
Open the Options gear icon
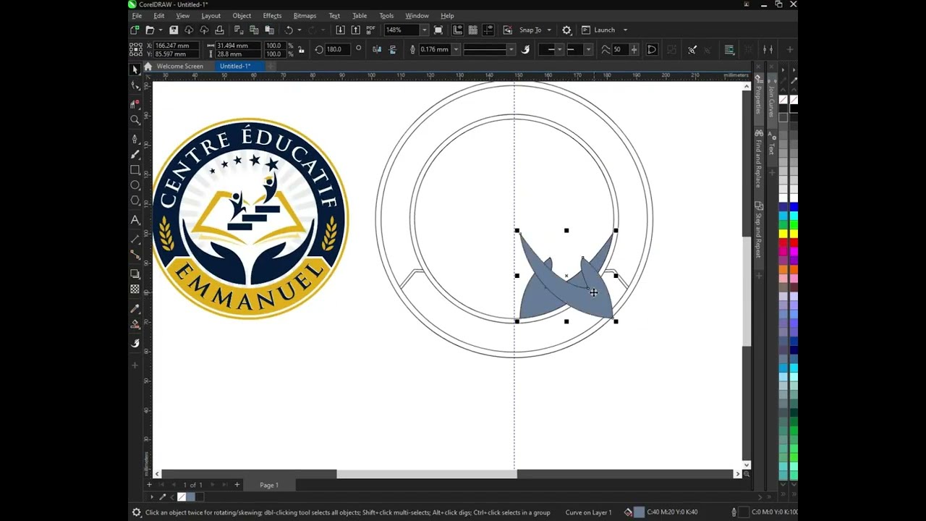(x=566, y=30)
